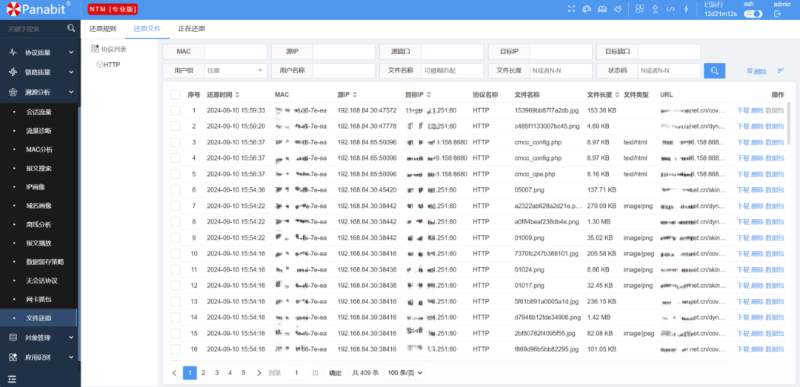Collapse sidebar with bottom menu-fold icon
Viewport: 800px width, 387px height.
coord(13,379)
